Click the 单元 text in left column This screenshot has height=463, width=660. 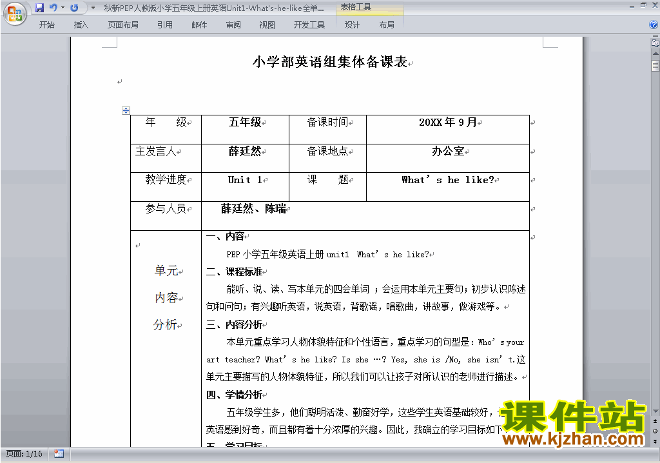(x=166, y=270)
